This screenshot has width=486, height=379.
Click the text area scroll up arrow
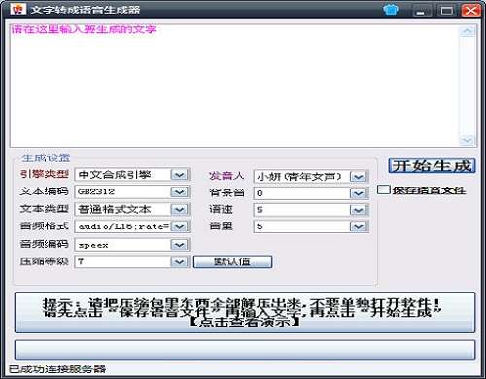point(467,31)
